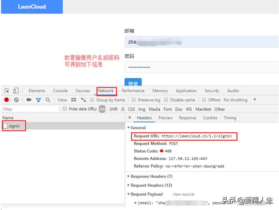Toggle the filter funnel icon
This screenshot has width=279, height=210.
[38, 100]
